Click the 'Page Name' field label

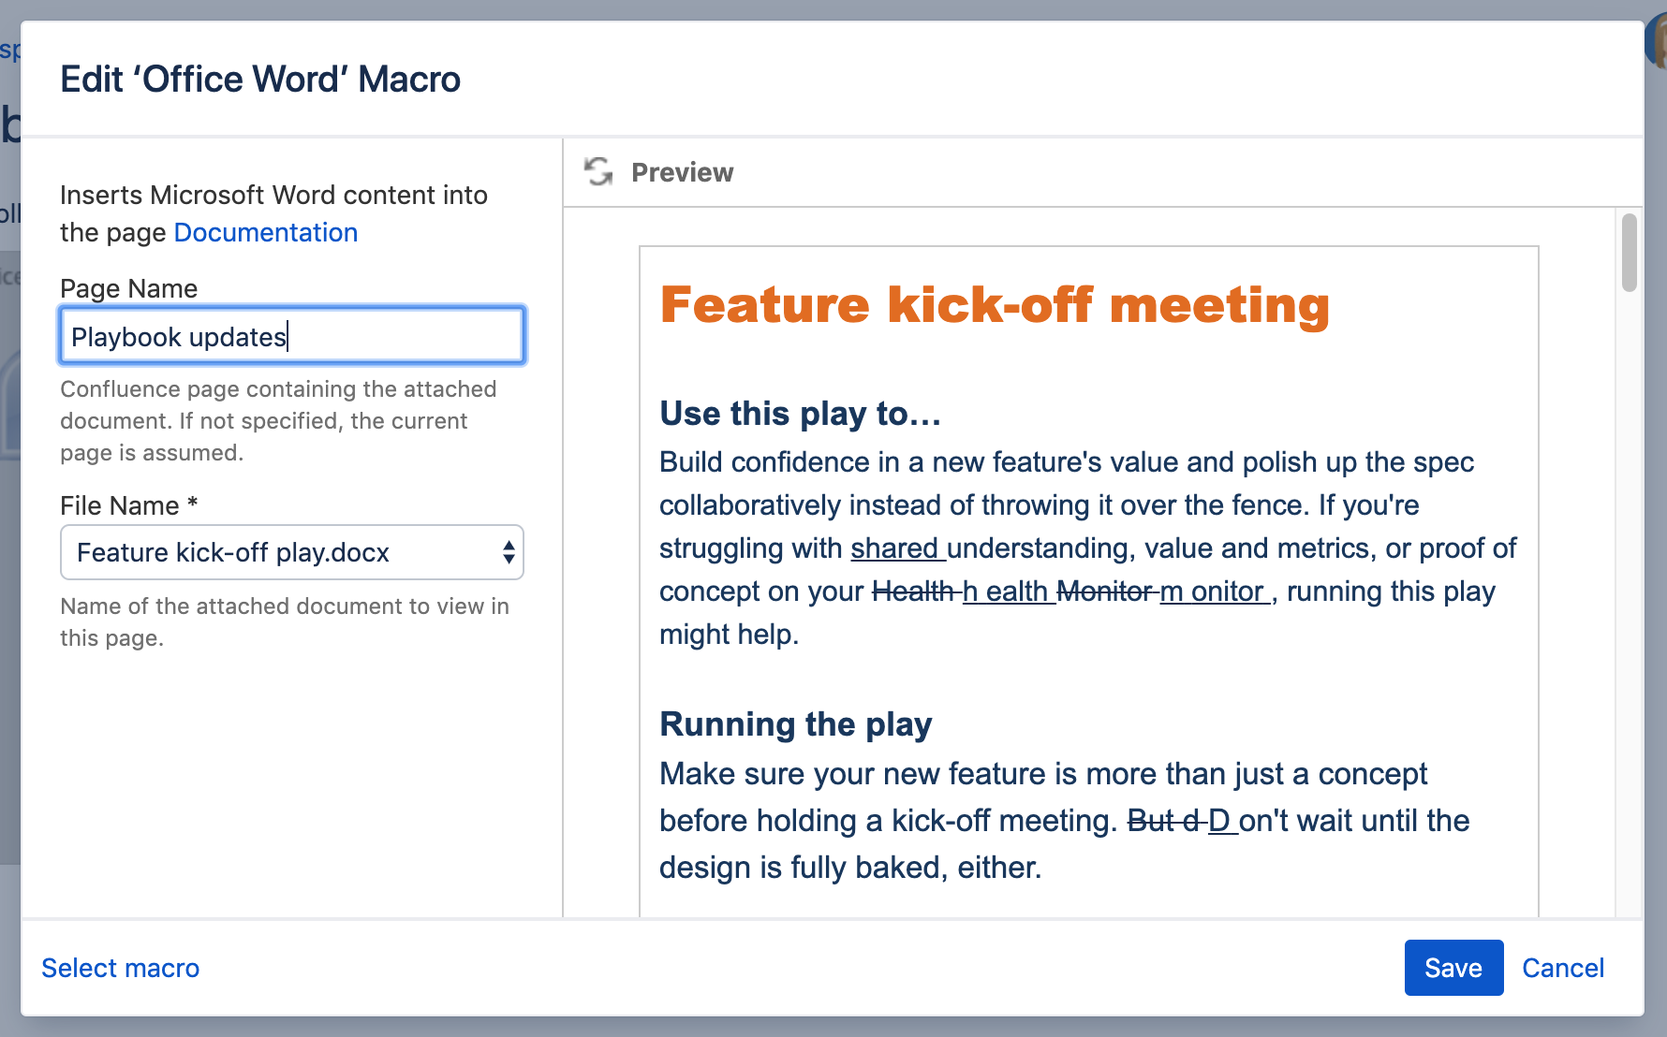[129, 288]
